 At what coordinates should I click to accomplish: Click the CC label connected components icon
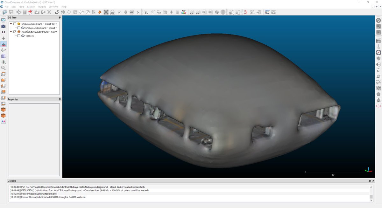pos(94,12)
